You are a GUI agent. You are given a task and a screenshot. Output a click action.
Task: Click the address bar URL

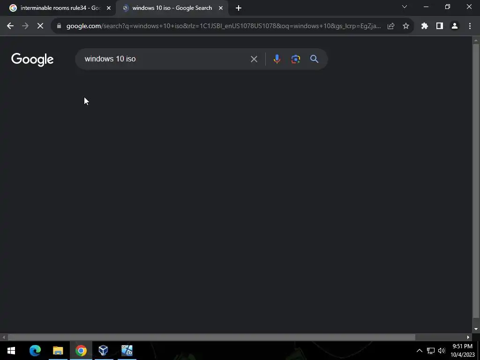click(224, 26)
